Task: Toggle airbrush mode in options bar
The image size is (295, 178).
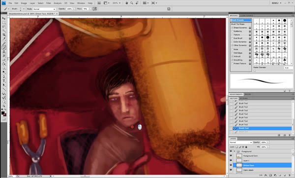Action: coord(95,9)
